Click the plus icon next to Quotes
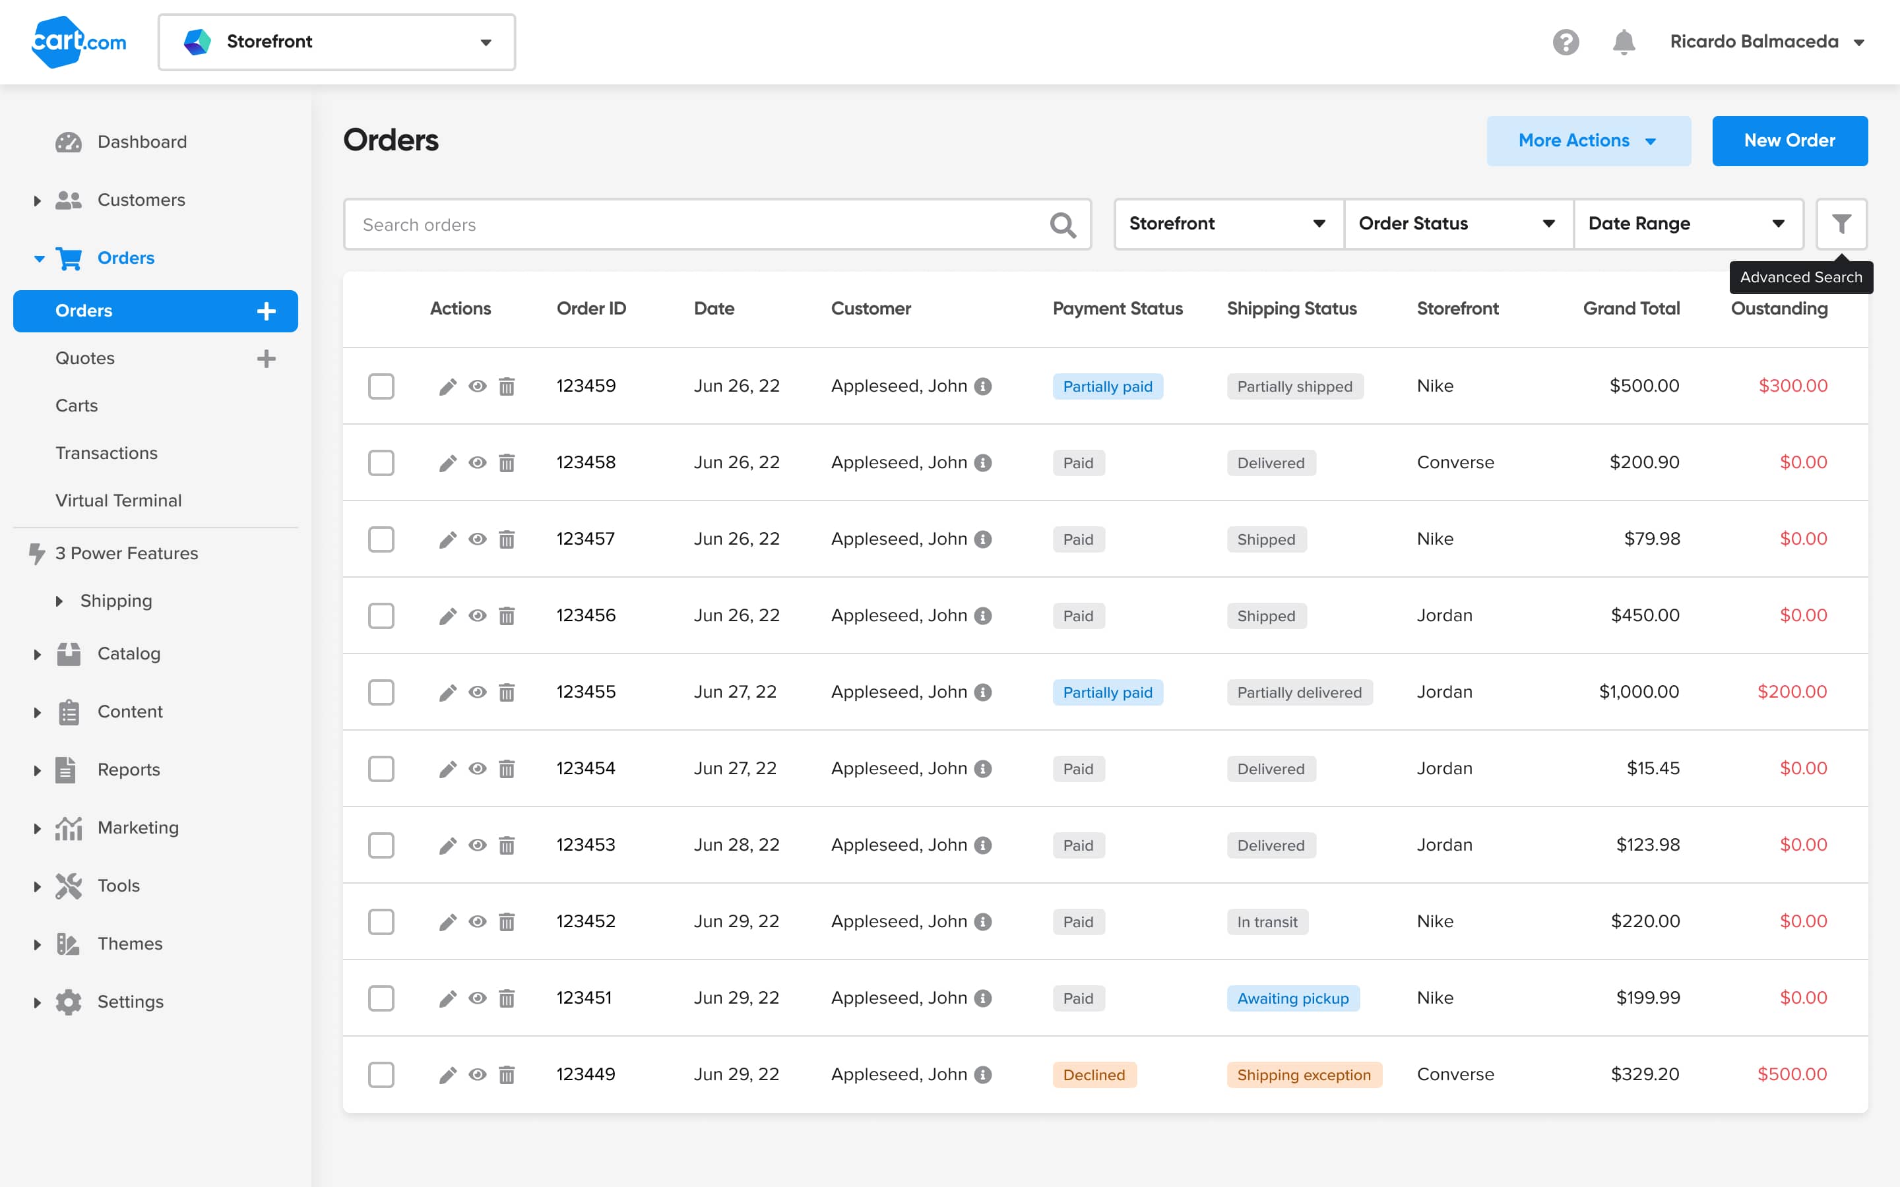The height and width of the screenshot is (1187, 1900). (266, 359)
